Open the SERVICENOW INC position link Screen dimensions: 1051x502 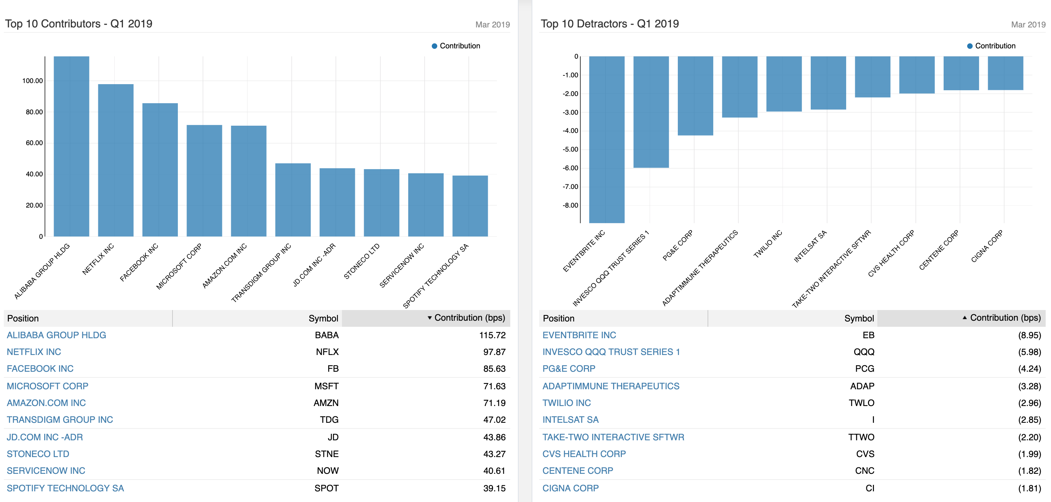(x=46, y=470)
